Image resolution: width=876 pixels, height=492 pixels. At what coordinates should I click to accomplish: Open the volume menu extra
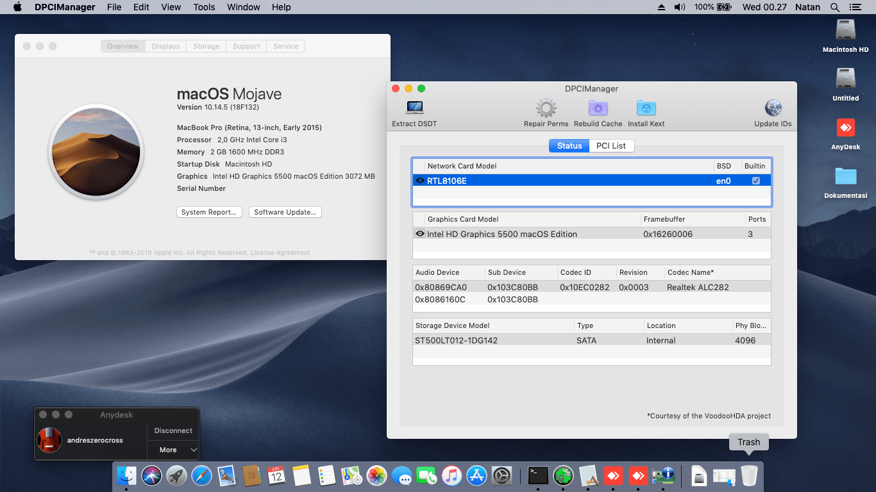click(x=680, y=7)
